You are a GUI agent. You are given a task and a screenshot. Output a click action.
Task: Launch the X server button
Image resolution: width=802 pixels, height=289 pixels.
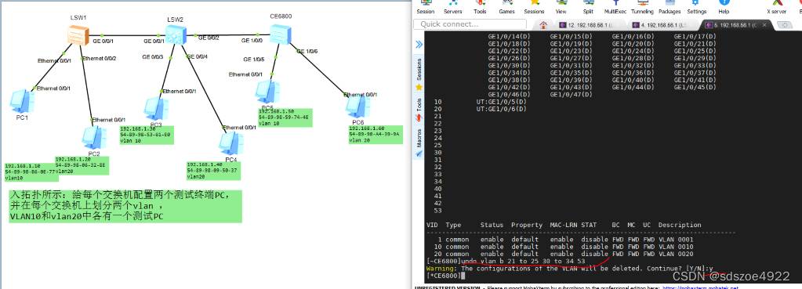(x=776, y=7)
